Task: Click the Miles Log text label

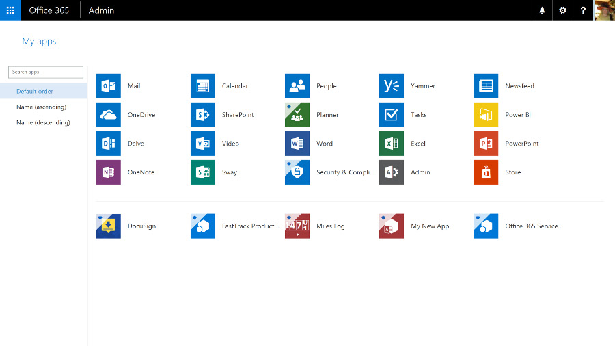Action: point(330,226)
